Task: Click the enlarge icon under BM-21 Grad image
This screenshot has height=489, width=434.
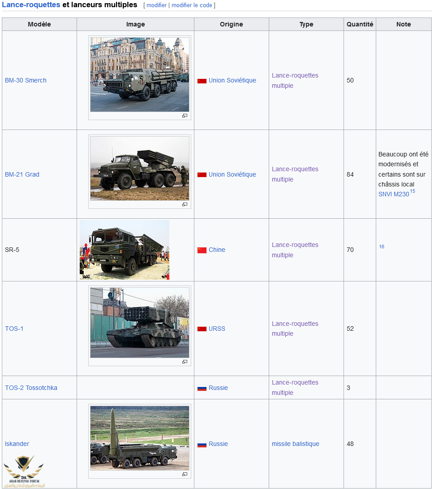Action: [185, 204]
